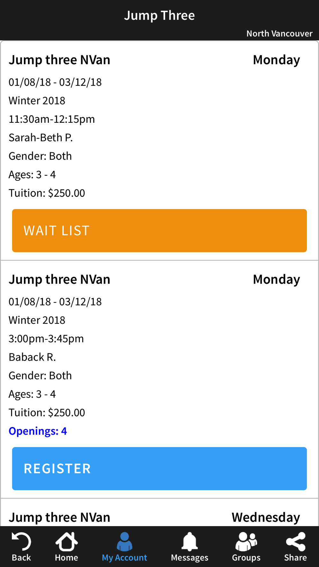319x567 pixels.
Task: Select the My Account tab label
Action: [124, 557]
